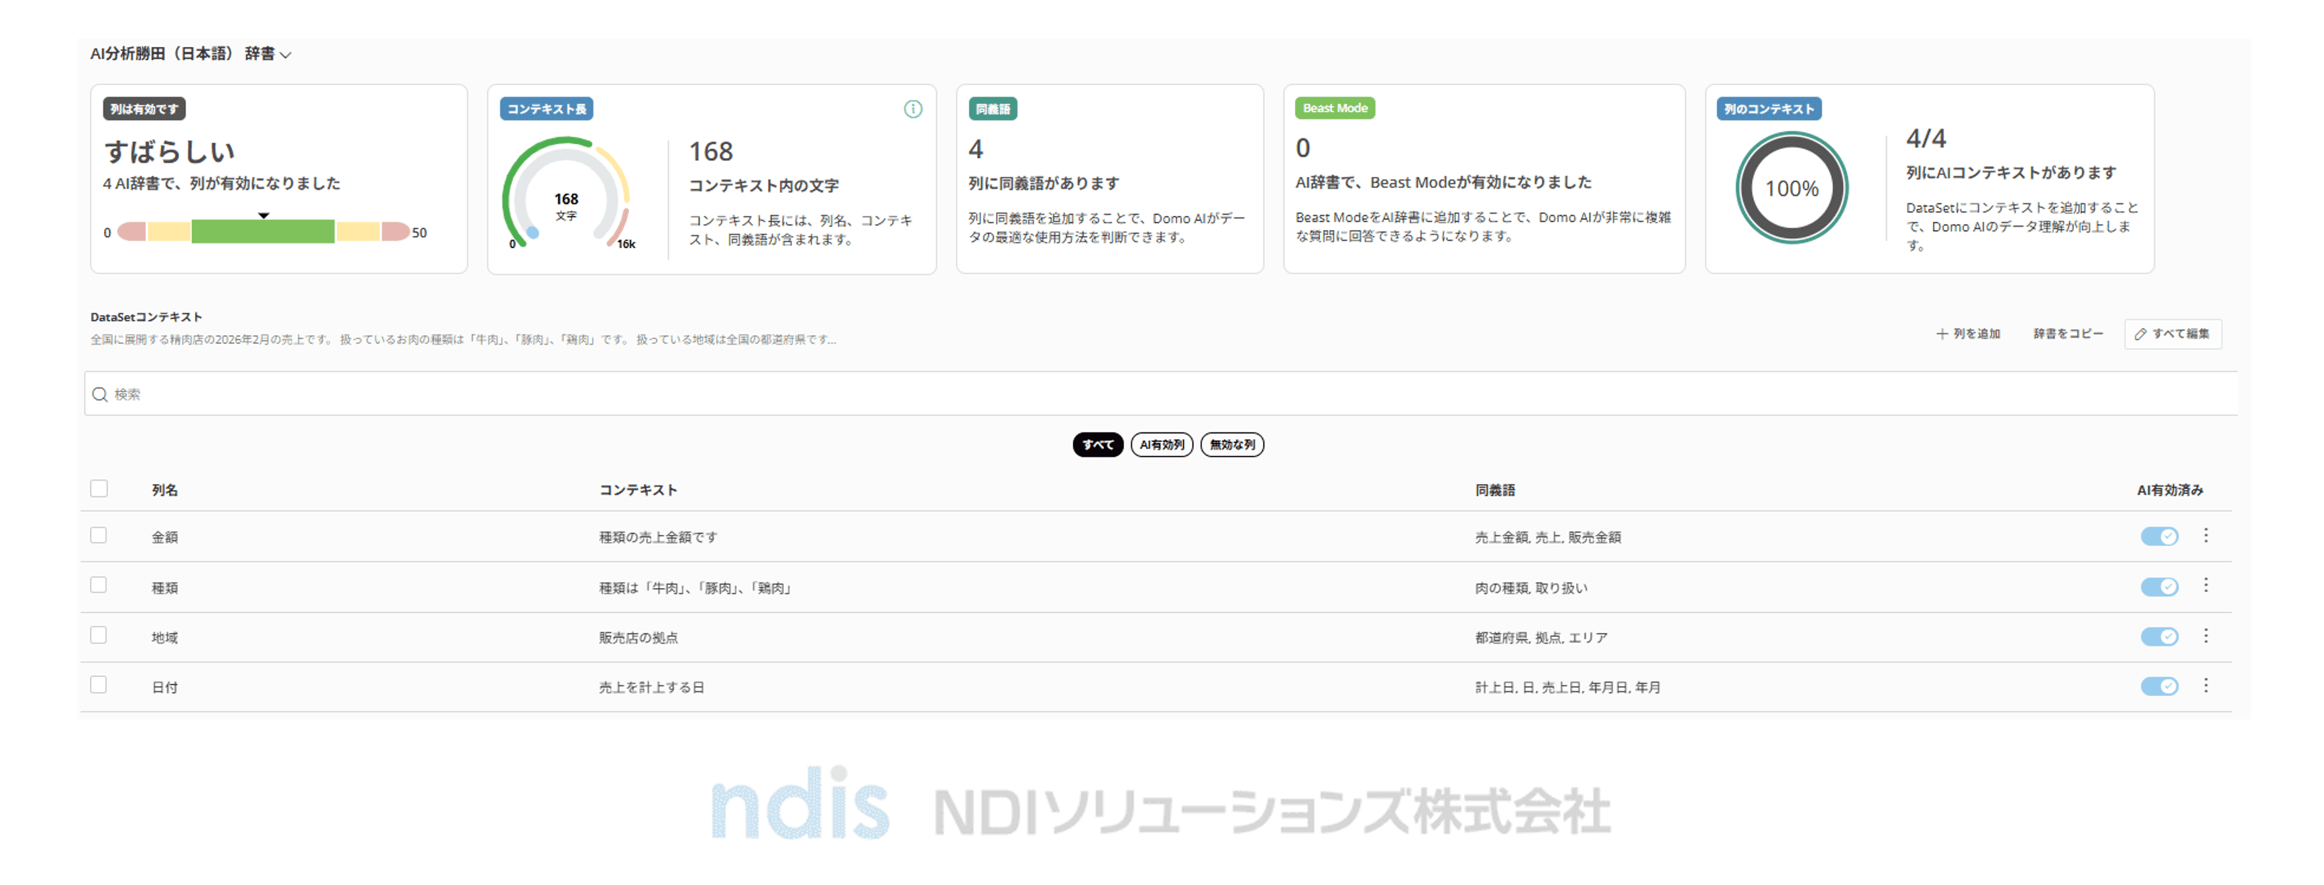Open three-dot menu for 金額 row
Image resolution: width=2324 pixels, height=885 pixels.
pyautogui.click(x=2206, y=536)
